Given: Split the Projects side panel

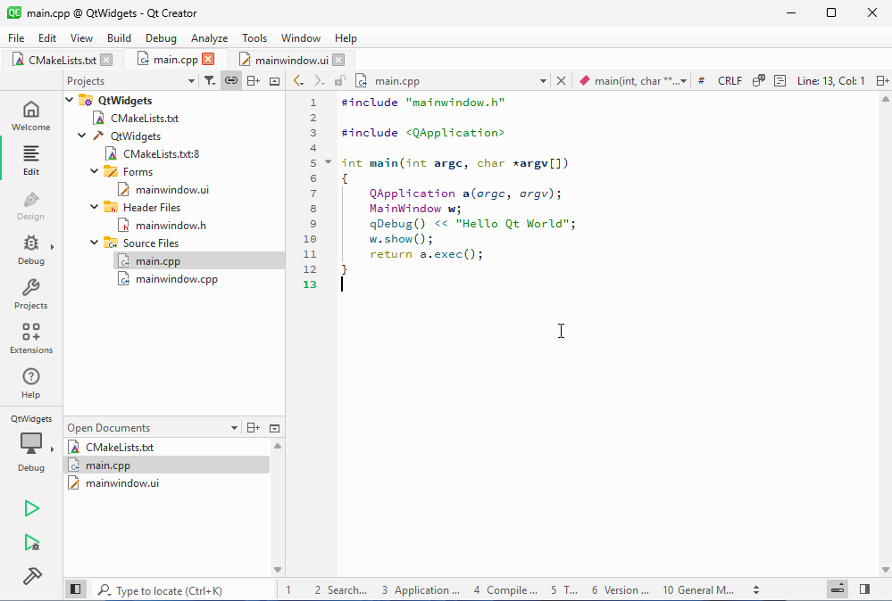Looking at the screenshot, I should (x=254, y=80).
